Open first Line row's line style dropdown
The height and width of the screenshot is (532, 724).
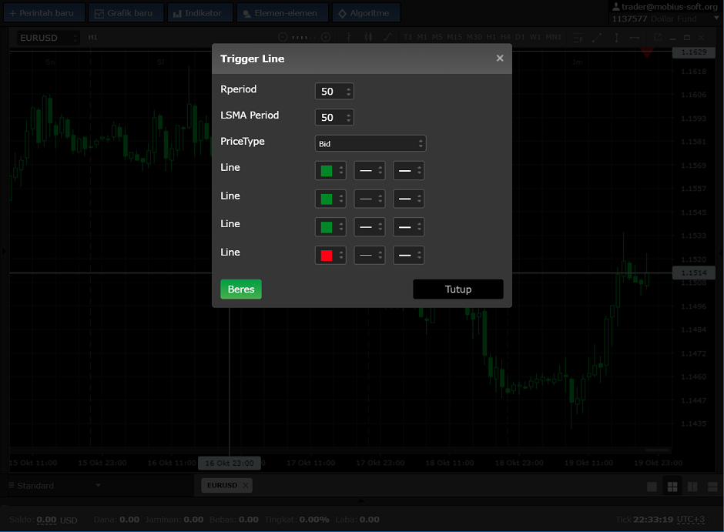tap(370, 171)
